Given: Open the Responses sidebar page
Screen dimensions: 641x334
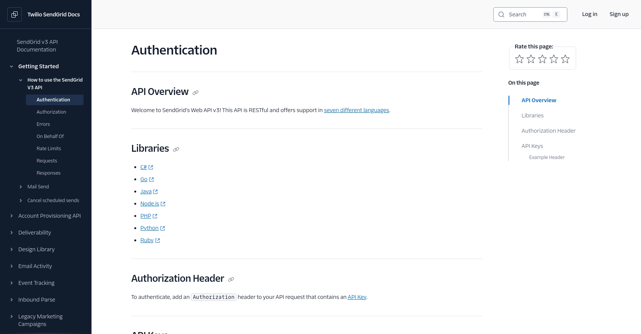Looking at the screenshot, I should [48, 173].
